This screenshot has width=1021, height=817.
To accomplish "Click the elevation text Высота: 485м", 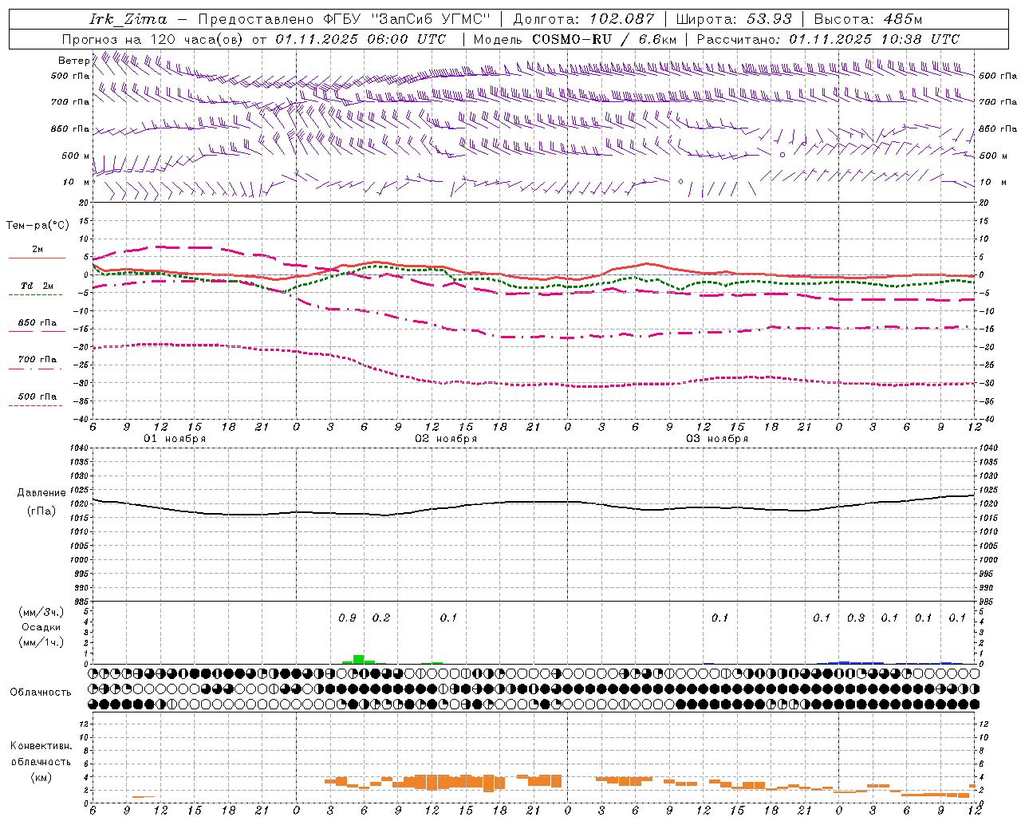I will pos(868,19).
